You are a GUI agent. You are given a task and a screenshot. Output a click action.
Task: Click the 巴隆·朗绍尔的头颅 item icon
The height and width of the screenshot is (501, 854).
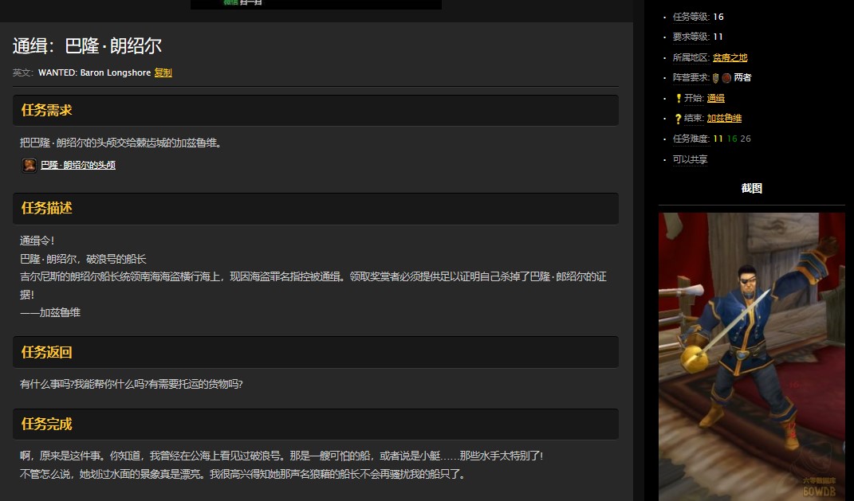tap(29, 165)
